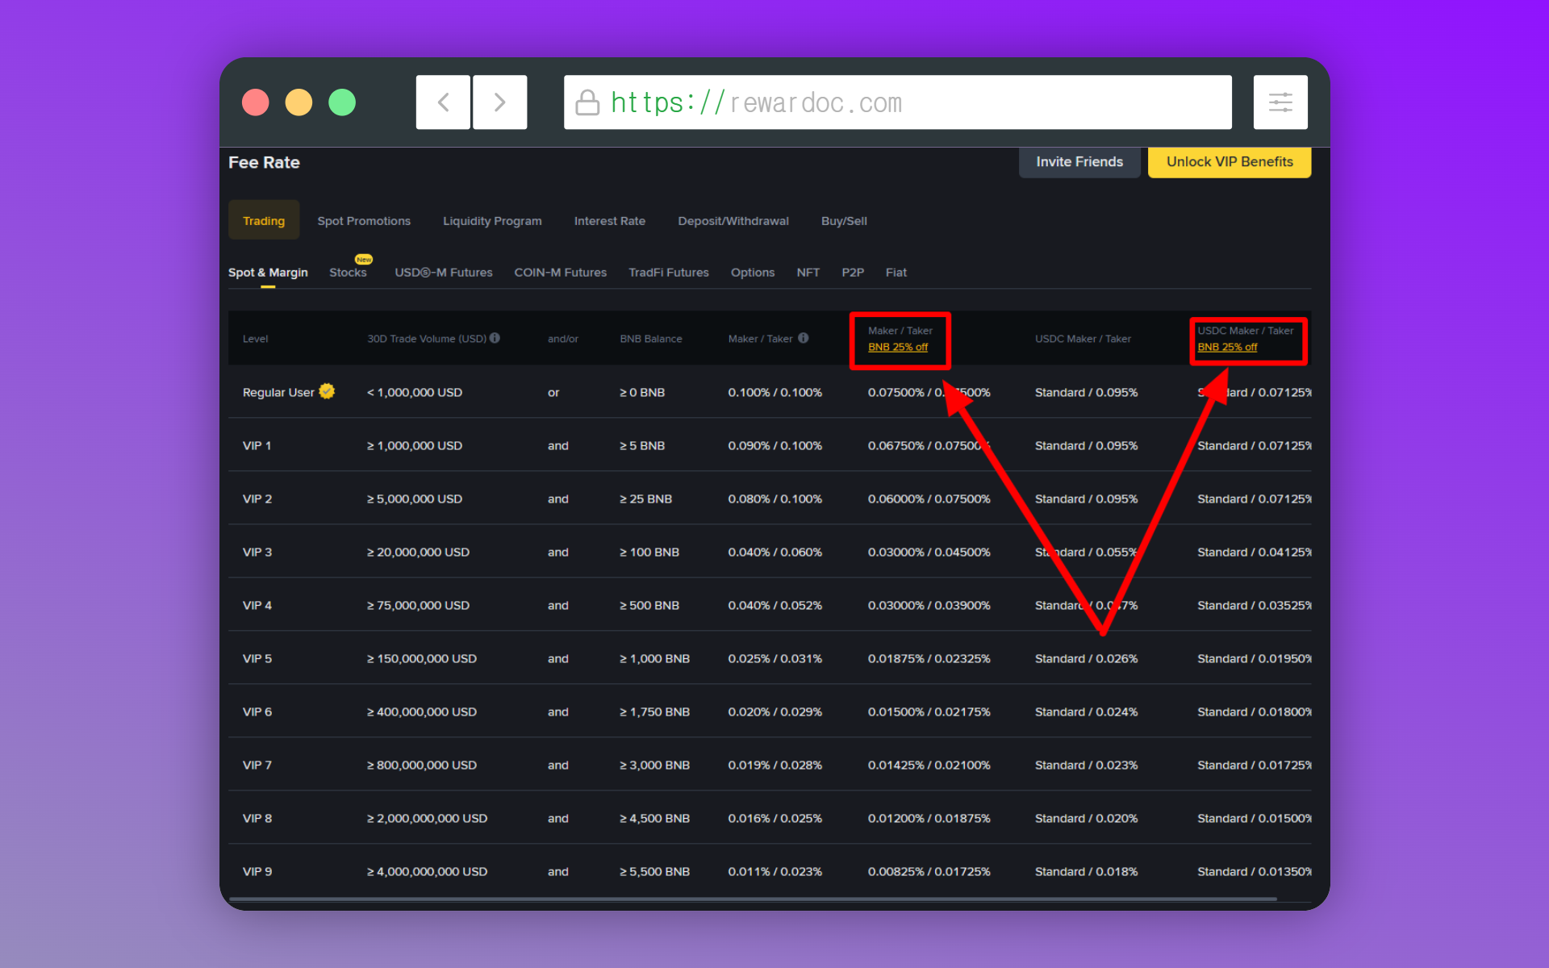Select TradFi Futures sub-tab
The width and height of the screenshot is (1549, 968).
pyautogui.click(x=669, y=273)
